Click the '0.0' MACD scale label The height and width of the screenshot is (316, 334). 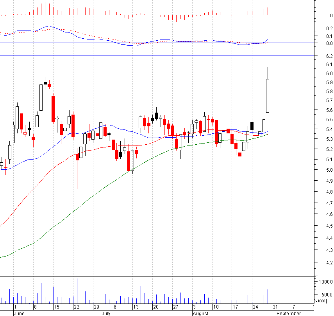click(x=329, y=43)
